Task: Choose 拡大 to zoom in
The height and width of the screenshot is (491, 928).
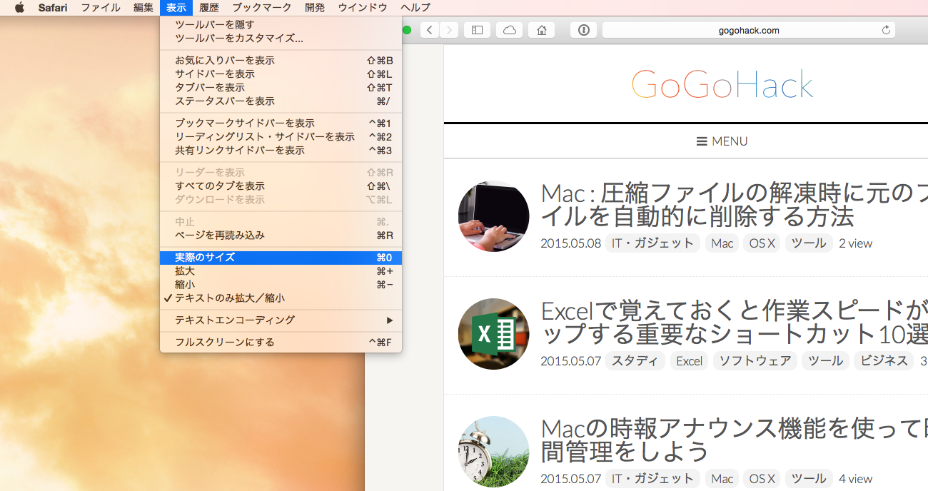Action: [x=281, y=271]
